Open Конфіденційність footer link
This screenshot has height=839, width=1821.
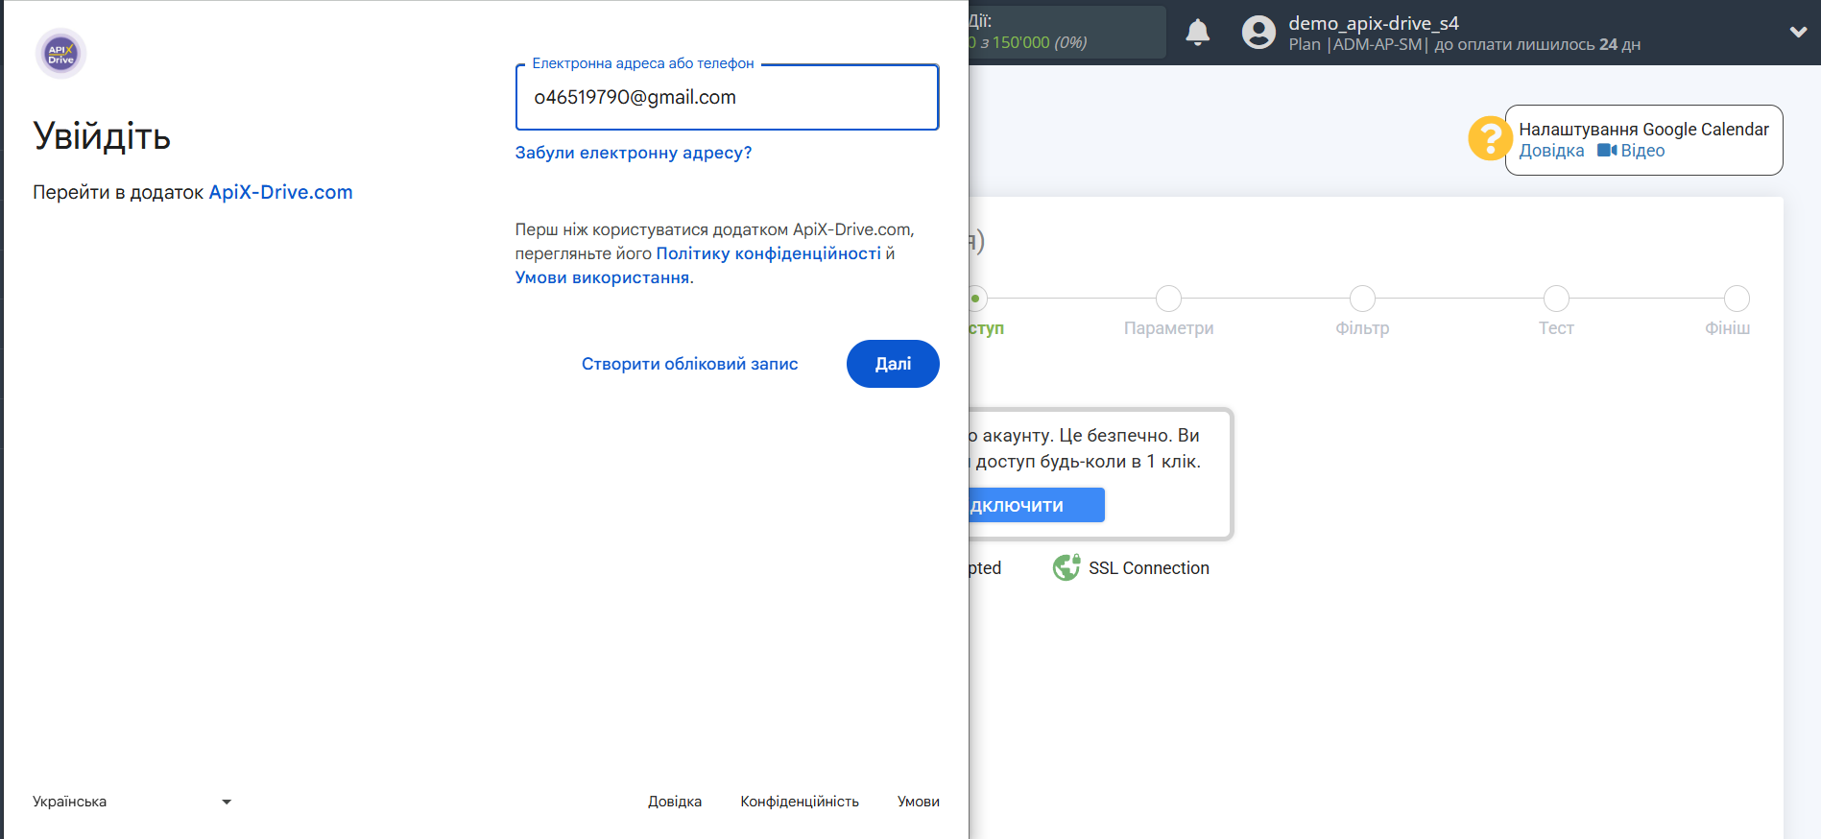[800, 802]
